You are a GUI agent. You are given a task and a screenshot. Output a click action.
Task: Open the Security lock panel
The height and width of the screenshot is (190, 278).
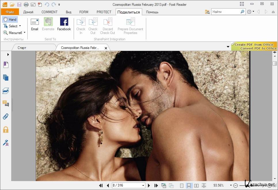[6, 129]
